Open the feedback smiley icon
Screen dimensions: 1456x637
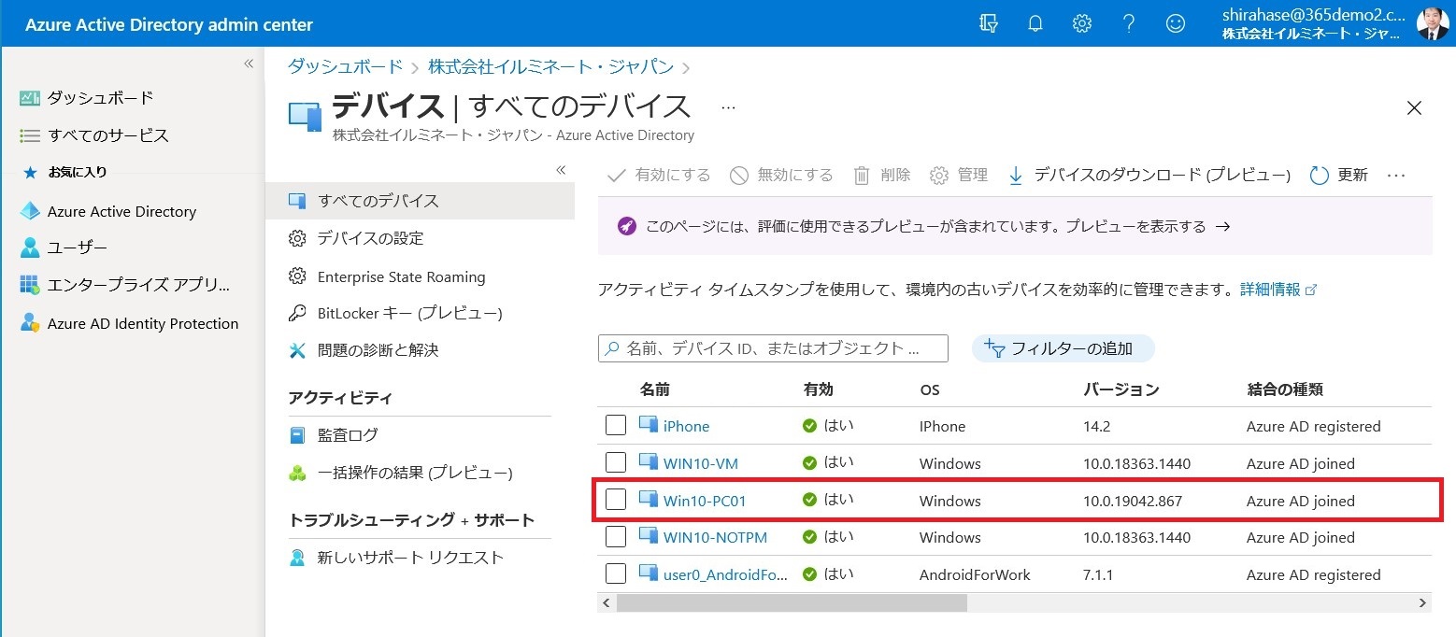(1176, 23)
